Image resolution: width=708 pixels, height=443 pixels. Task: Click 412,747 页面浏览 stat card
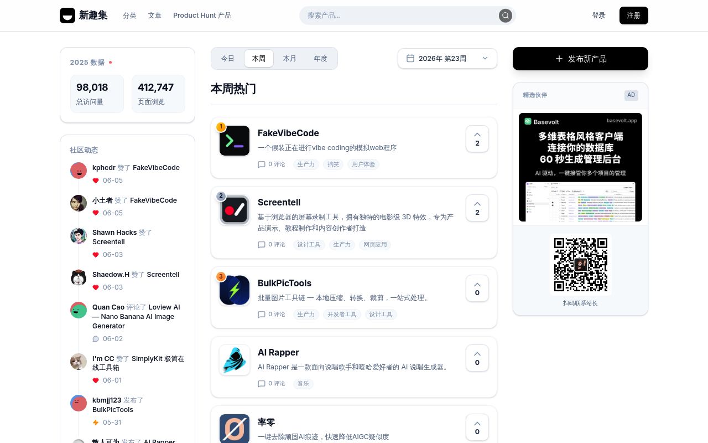coord(158,94)
